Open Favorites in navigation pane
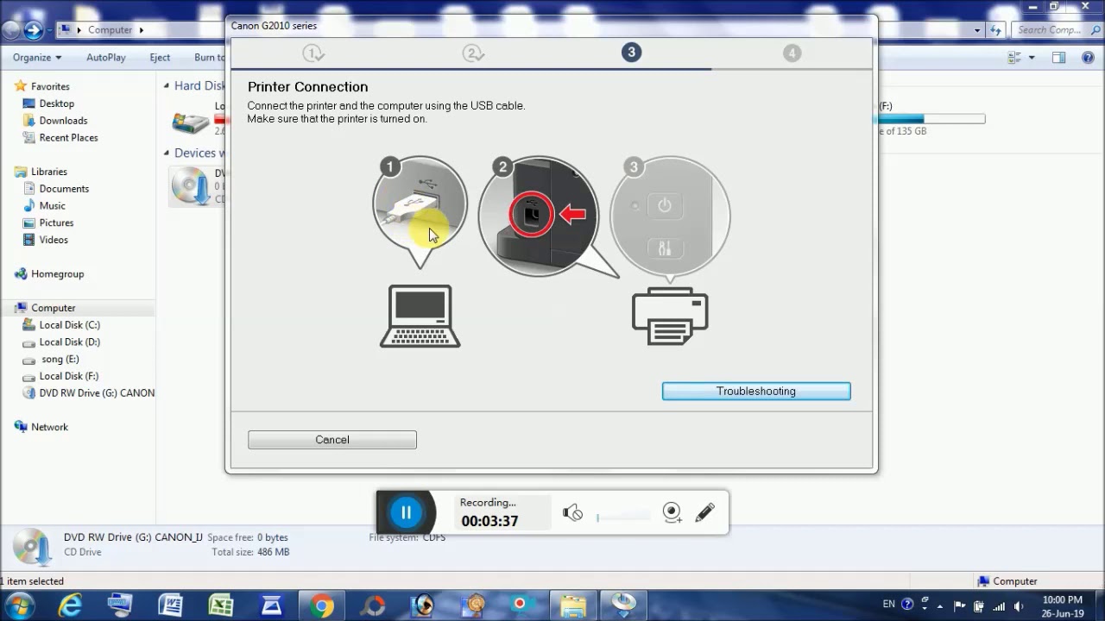 (50, 86)
